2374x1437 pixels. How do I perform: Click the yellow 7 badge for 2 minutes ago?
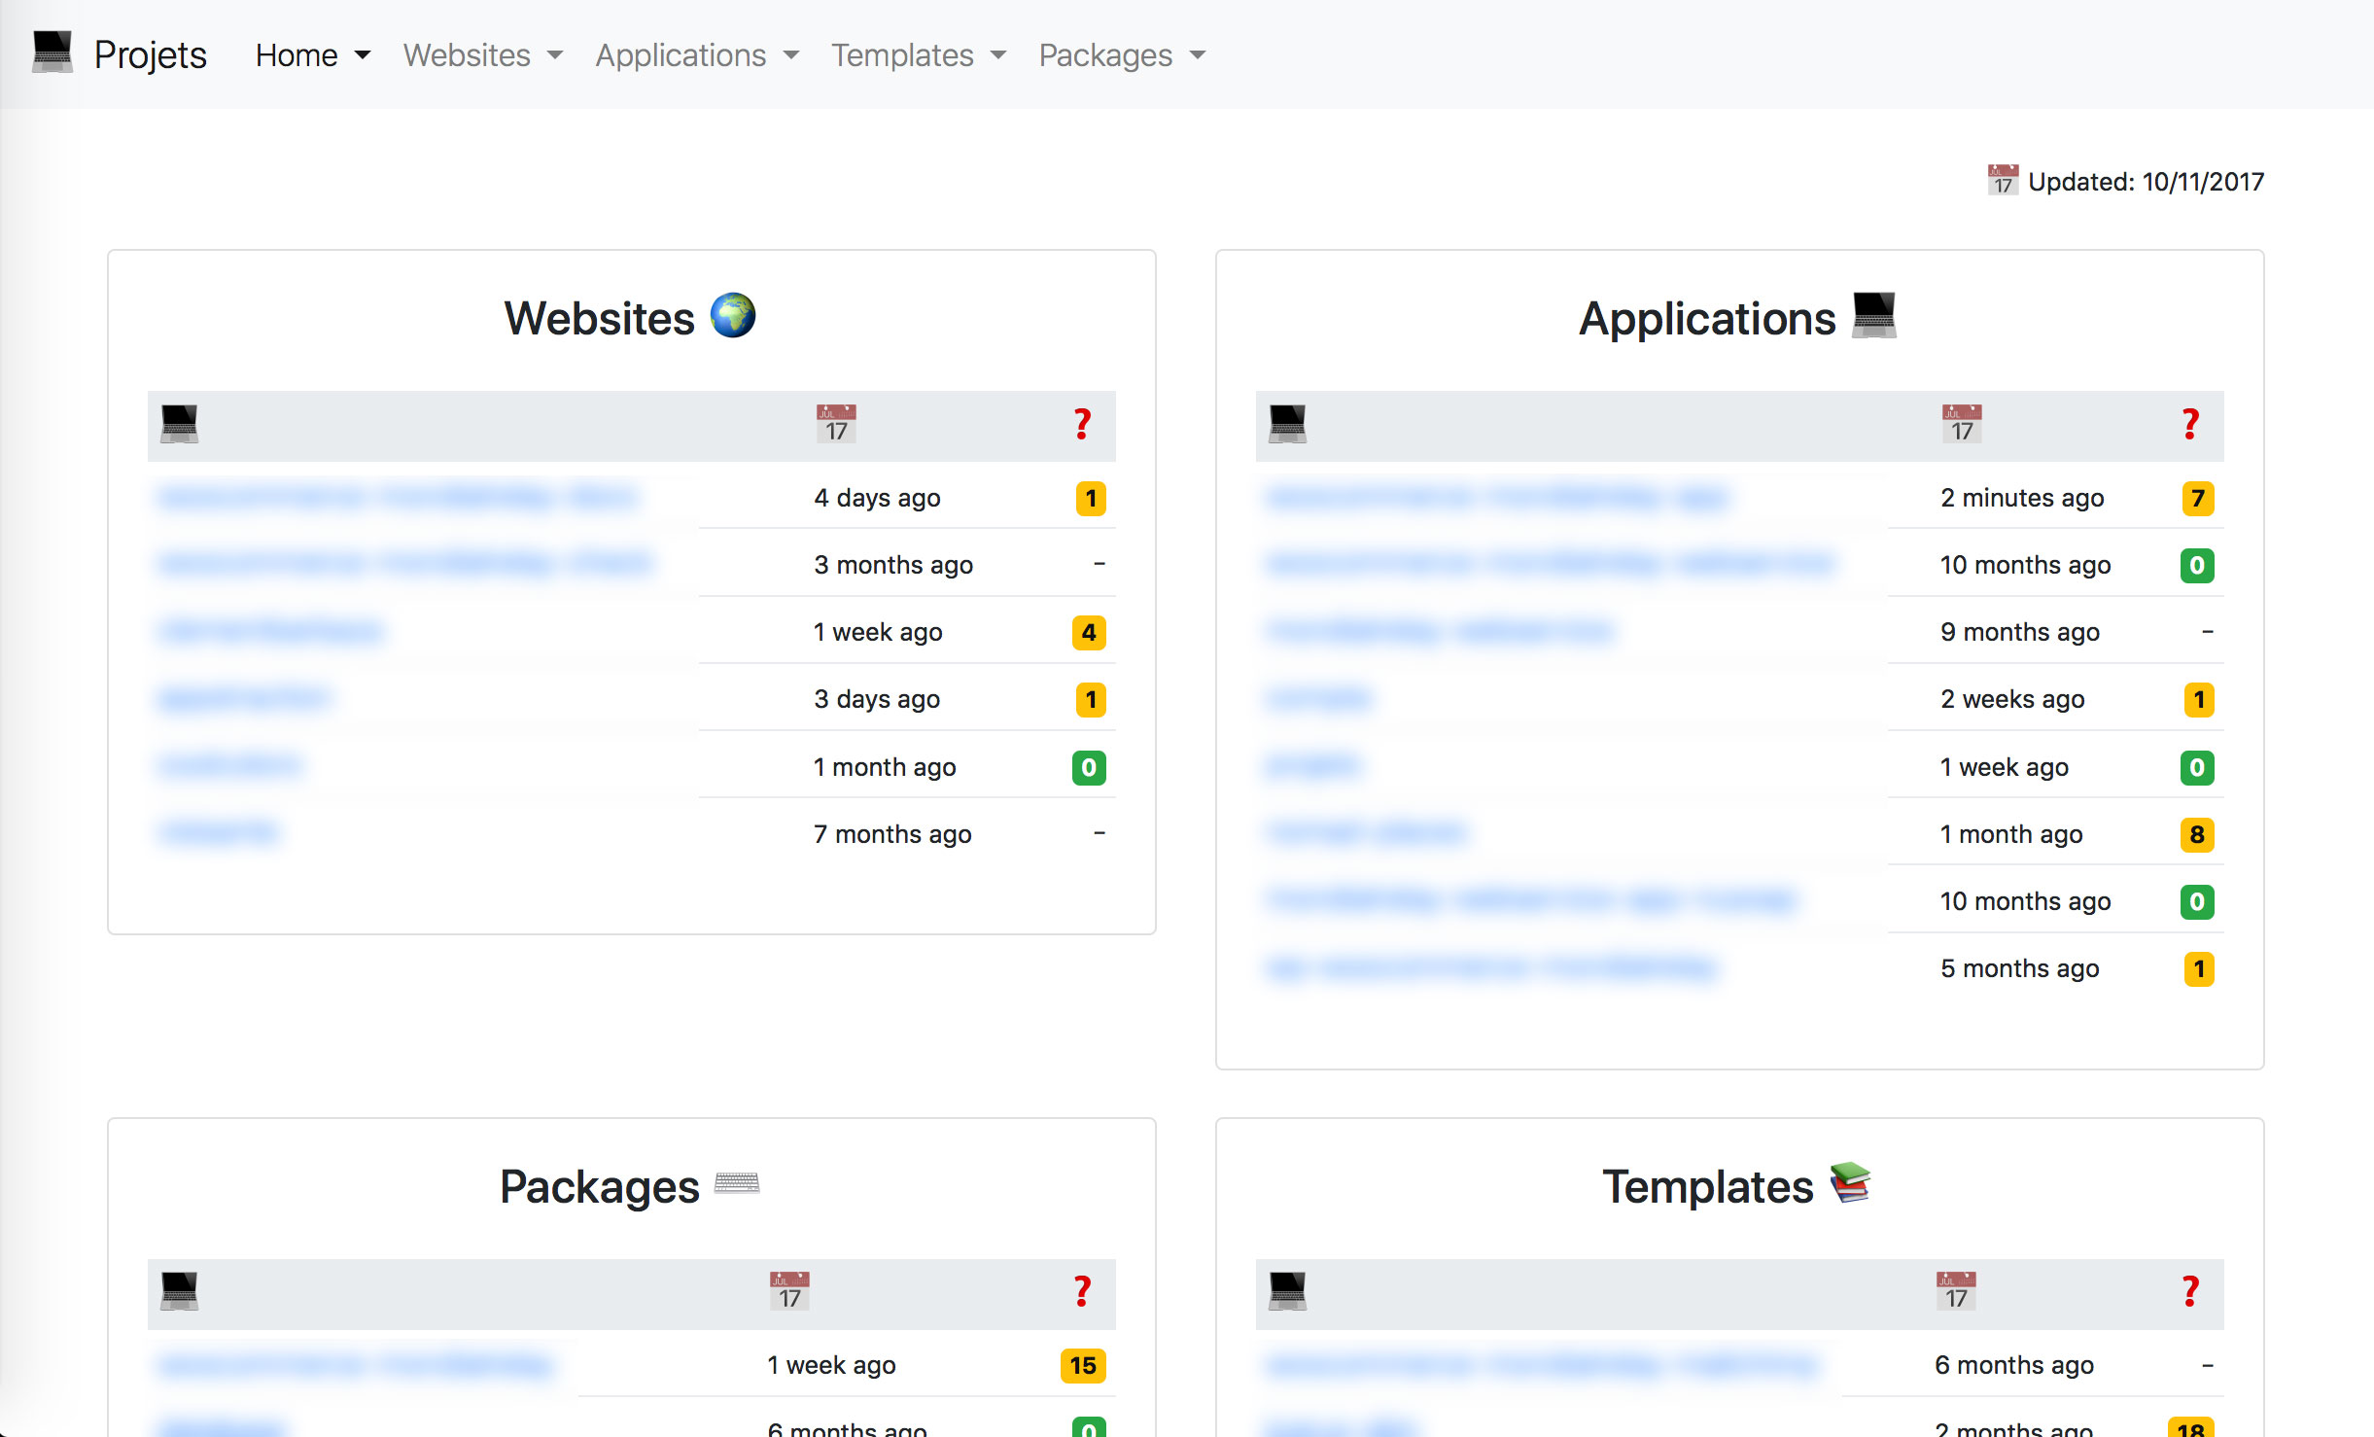[x=2197, y=499]
